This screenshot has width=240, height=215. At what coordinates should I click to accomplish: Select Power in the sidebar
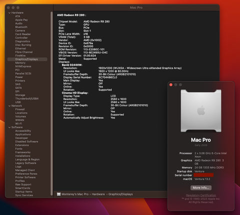pyautogui.click(x=19, y=77)
